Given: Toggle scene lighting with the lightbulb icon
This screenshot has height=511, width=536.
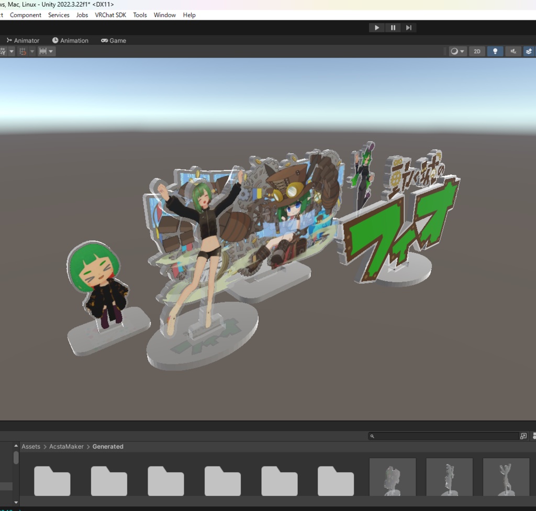Looking at the screenshot, I should 495,51.
